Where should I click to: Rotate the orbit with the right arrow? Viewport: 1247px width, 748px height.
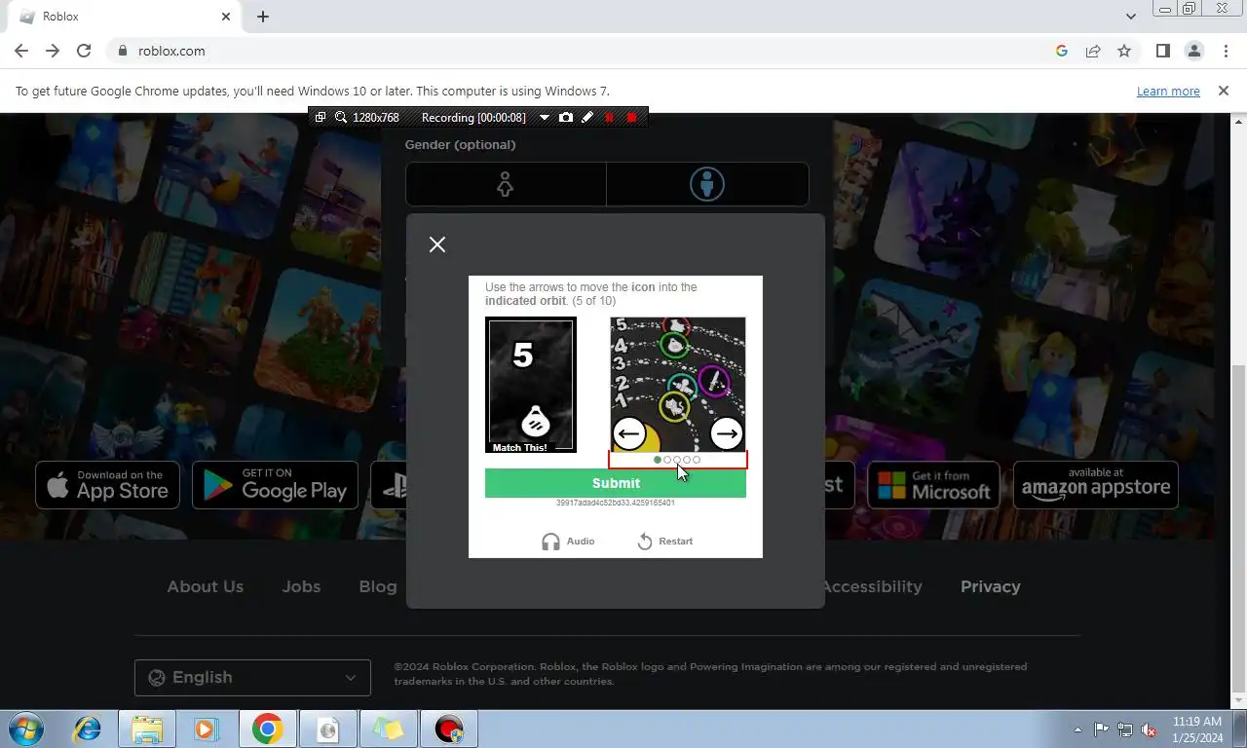point(727,433)
